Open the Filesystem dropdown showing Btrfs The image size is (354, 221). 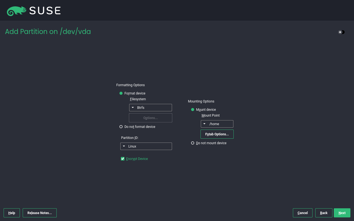pos(150,108)
